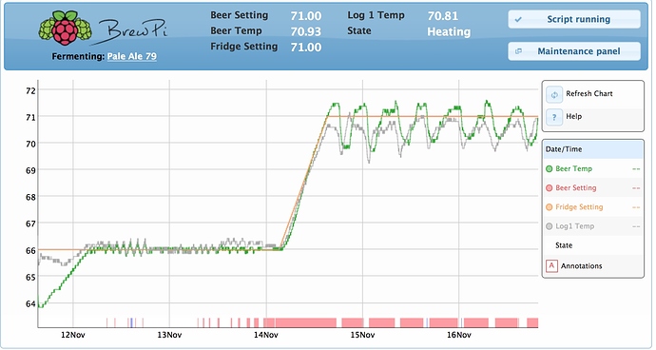
Task: Click the Fermenting: label
Action: point(78,56)
